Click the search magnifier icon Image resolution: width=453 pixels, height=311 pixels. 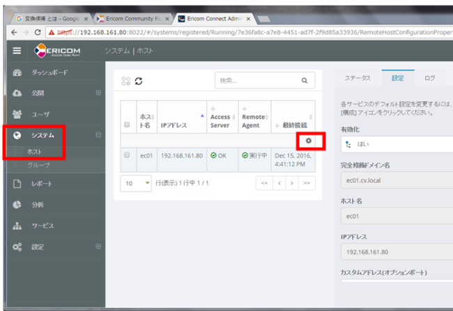[x=304, y=81]
